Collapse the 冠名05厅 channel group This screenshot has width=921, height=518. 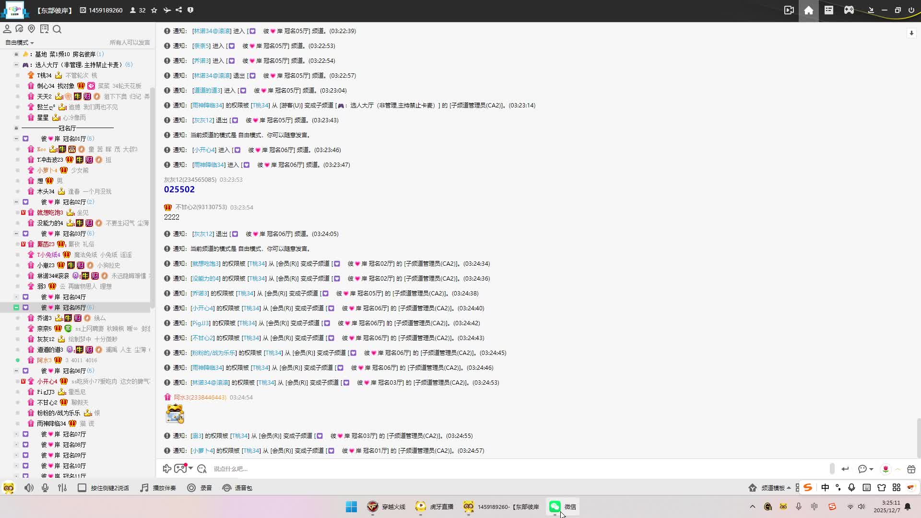pyautogui.click(x=16, y=307)
